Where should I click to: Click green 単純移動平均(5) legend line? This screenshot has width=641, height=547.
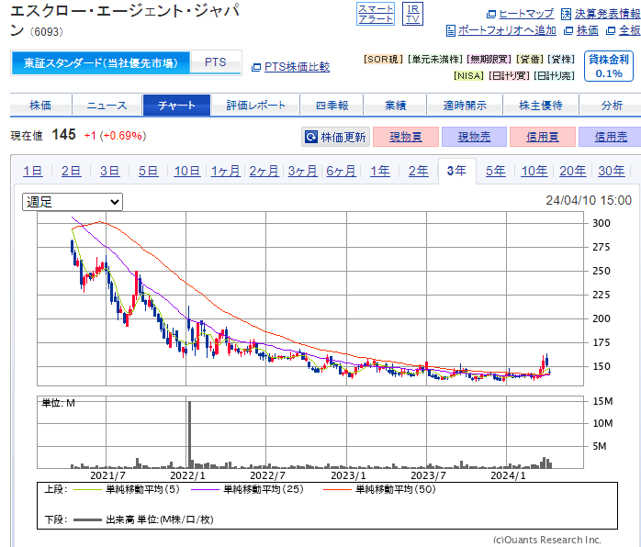coord(87,489)
